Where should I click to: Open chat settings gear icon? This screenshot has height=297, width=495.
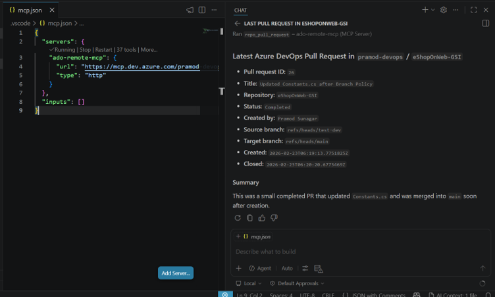pyautogui.click(x=444, y=10)
